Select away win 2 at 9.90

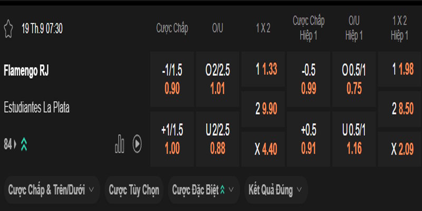[x=263, y=109]
